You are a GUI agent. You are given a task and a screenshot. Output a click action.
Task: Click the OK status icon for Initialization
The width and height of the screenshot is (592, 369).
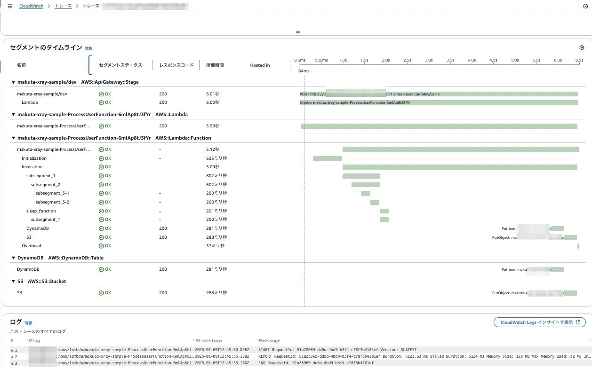pyautogui.click(x=101, y=158)
